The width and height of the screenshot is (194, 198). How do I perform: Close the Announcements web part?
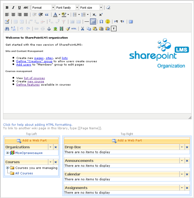coord(187,161)
